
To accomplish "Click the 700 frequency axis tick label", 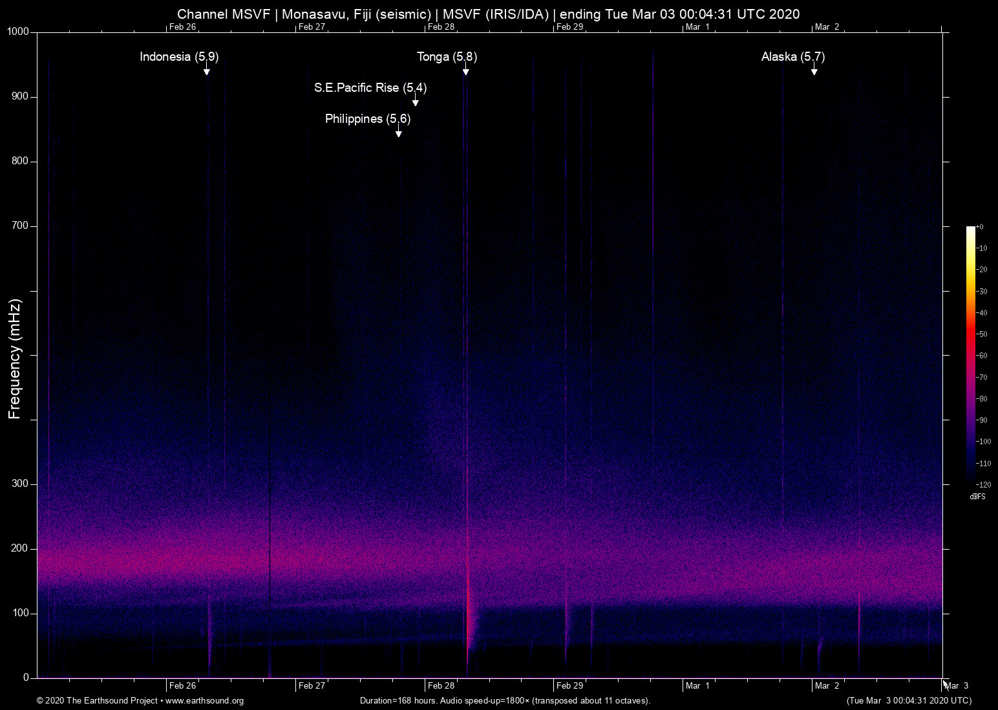I will (x=21, y=226).
